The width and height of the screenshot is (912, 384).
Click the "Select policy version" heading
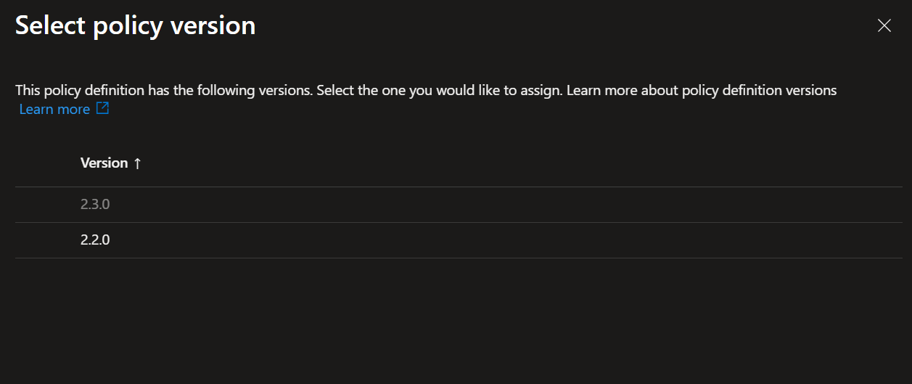135,25
